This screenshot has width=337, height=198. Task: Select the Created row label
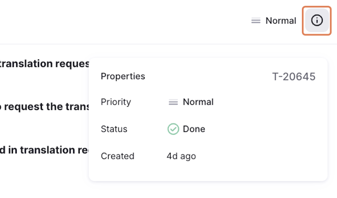[118, 156]
